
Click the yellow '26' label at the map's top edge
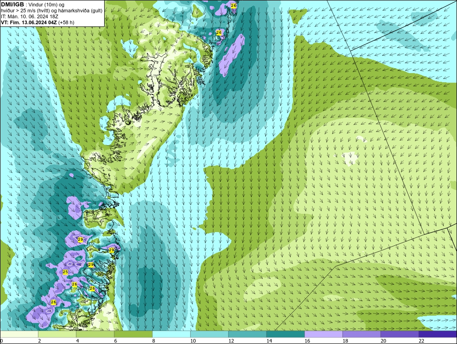[x=234, y=5]
